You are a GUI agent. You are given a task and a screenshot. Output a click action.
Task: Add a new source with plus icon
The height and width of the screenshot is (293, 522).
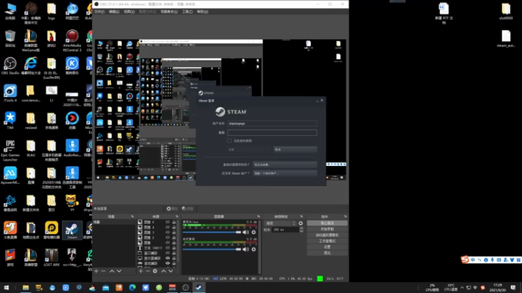pos(140,271)
